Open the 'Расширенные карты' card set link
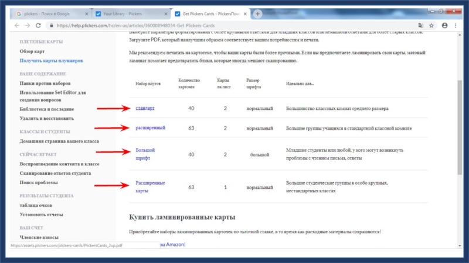The width and height of the screenshot is (469, 263). [x=150, y=186]
